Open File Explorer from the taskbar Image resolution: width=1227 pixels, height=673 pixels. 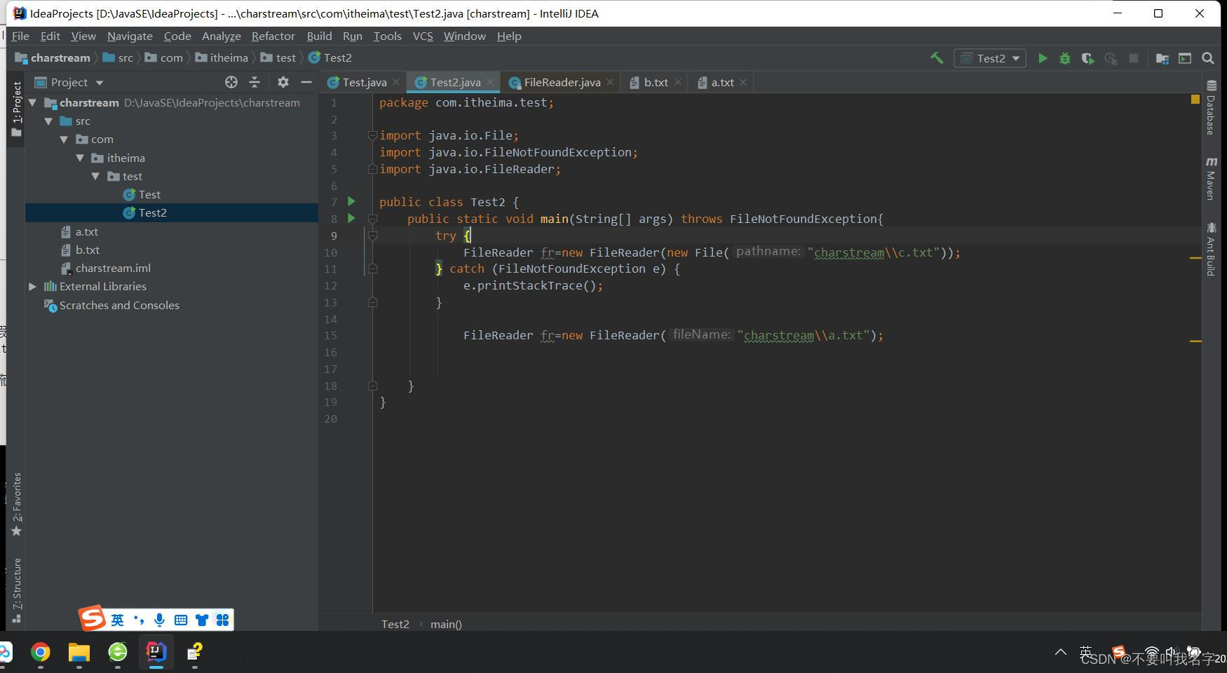click(x=79, y=653)
